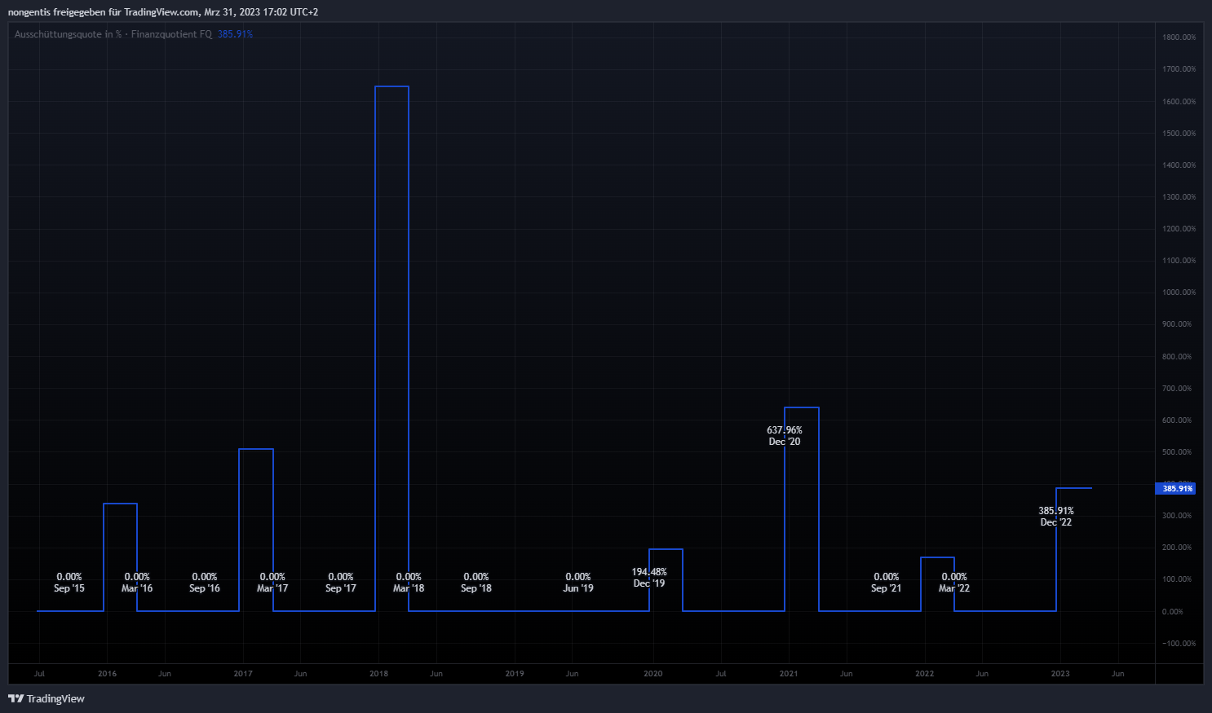1212x713 pixels.
Task: Click the 385.91% value in the legend
Action: pos(235,34)
